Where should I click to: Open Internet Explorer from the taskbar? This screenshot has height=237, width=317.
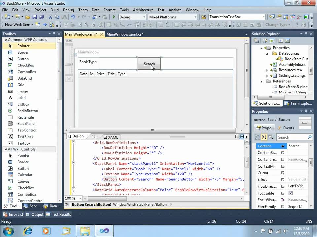pos(28,231)
